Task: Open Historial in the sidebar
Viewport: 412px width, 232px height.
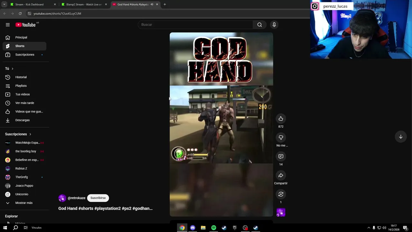Action: pyautogui.click(x=24, y=77)
